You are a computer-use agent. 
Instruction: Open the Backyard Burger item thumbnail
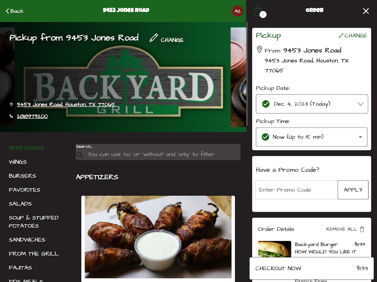click(x=274, y=249)
